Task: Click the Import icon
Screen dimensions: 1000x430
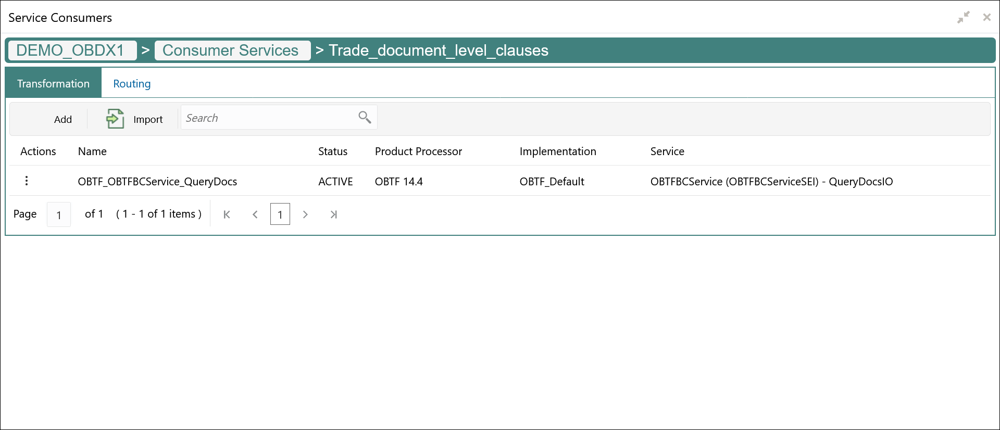Action: [x=115, y=119]
